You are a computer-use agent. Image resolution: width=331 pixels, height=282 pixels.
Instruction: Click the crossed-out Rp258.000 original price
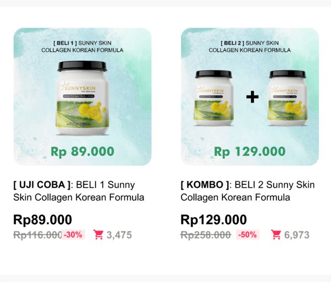click(x=205, y=235)
